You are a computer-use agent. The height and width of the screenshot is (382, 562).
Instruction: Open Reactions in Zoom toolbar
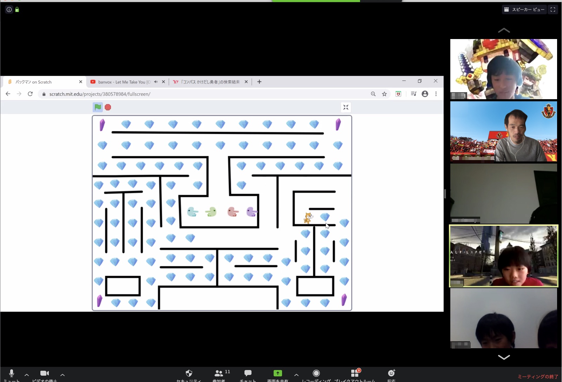(x=392, y=375)
